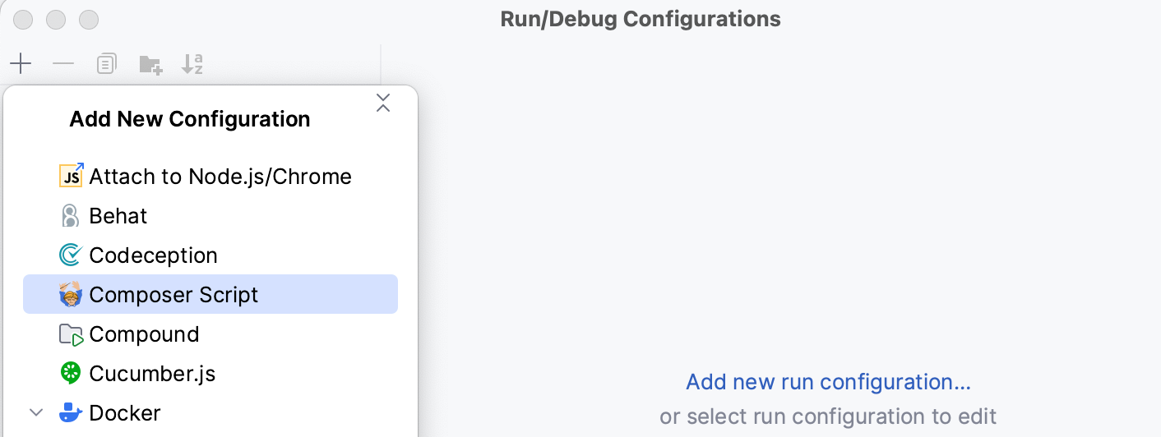Pick Attach to Node.js/Chrome option

pyautogui.click(x=220, y=177)
